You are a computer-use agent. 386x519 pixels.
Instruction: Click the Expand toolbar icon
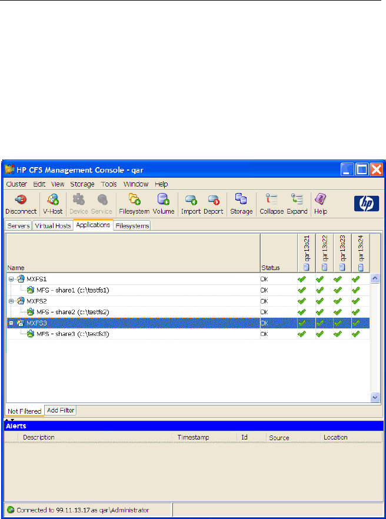point(297,204)
